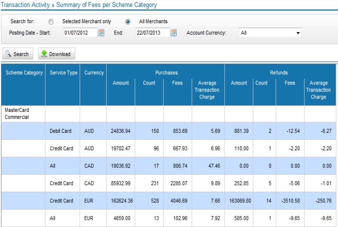Click the purchase amount 85932.99

[121, 183]
